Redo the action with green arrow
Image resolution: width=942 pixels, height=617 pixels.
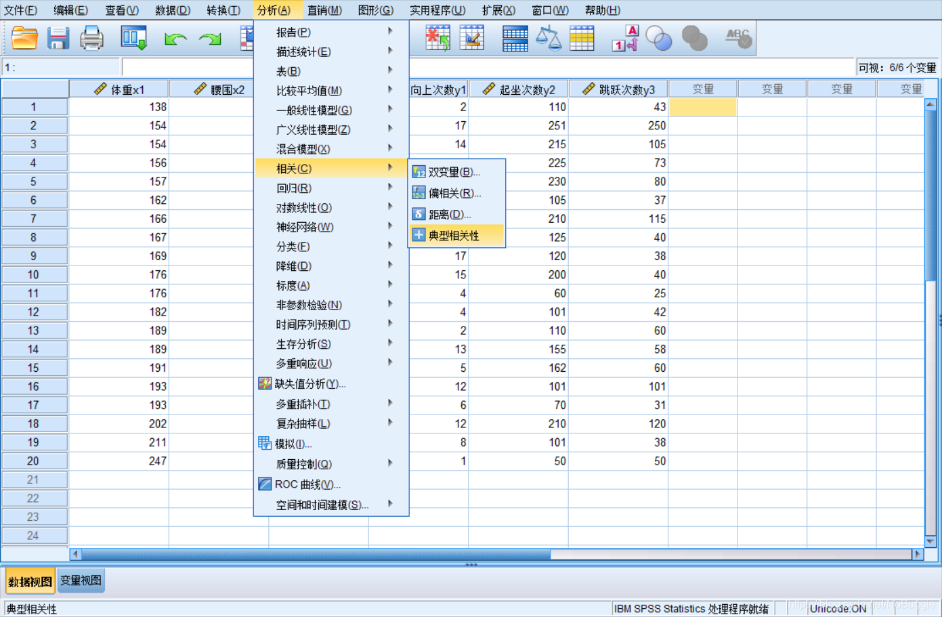(x=210, y=39)
